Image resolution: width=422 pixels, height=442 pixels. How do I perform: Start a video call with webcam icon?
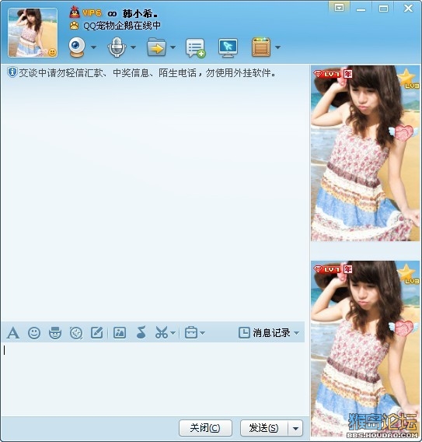pyautogui.click(x=77, y=47)
